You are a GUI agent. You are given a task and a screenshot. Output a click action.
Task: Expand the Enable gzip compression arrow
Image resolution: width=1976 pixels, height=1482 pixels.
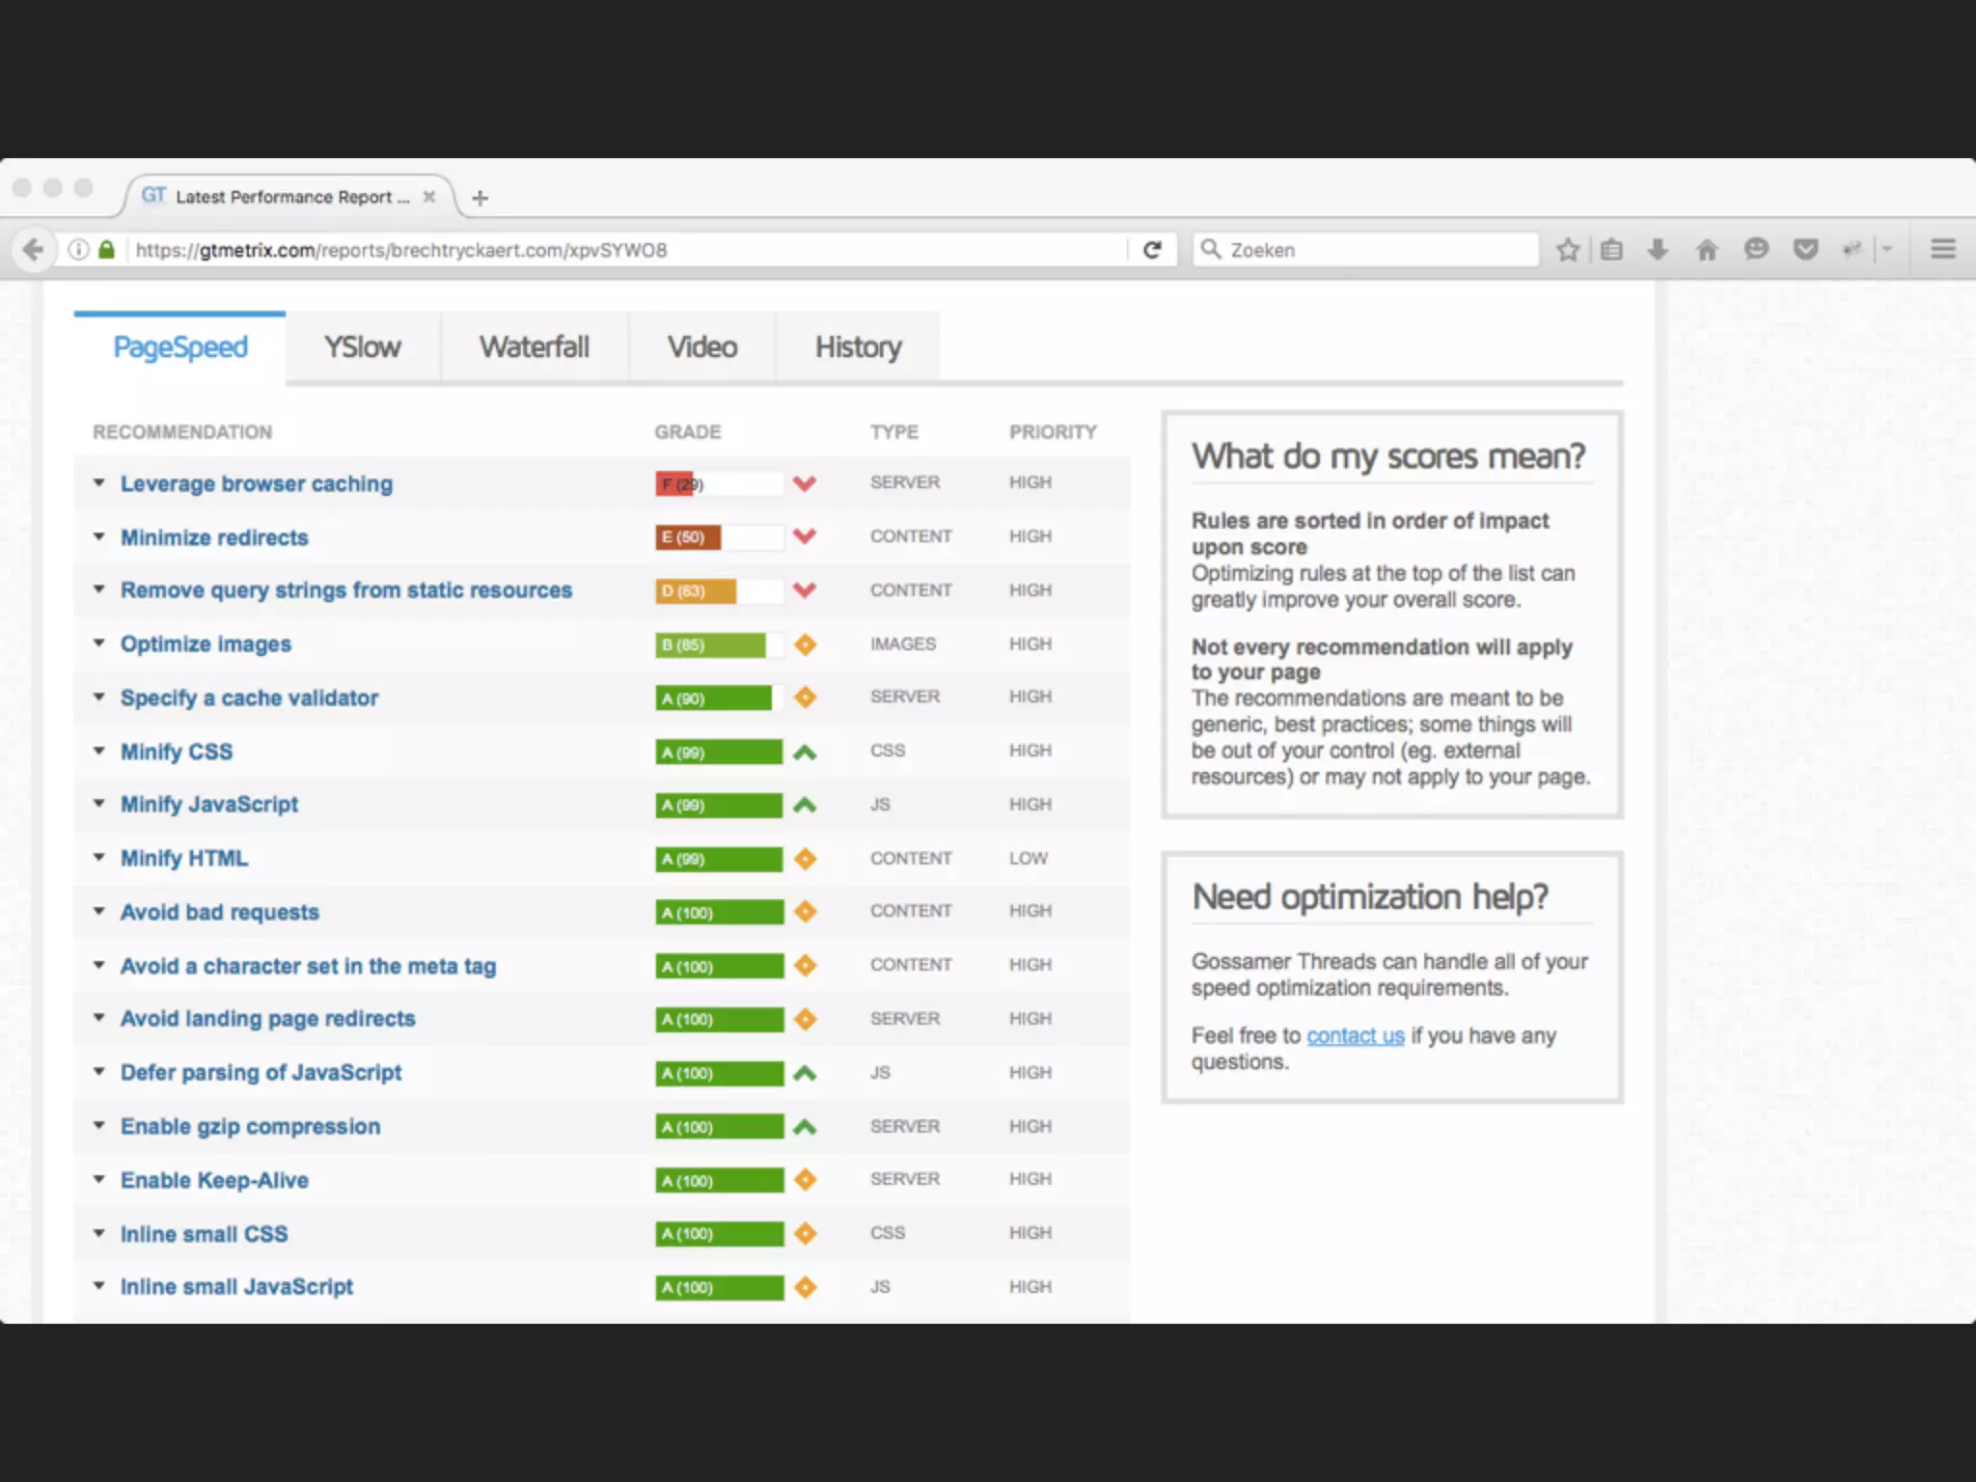pyautogui.click(x=98, y=1125)
